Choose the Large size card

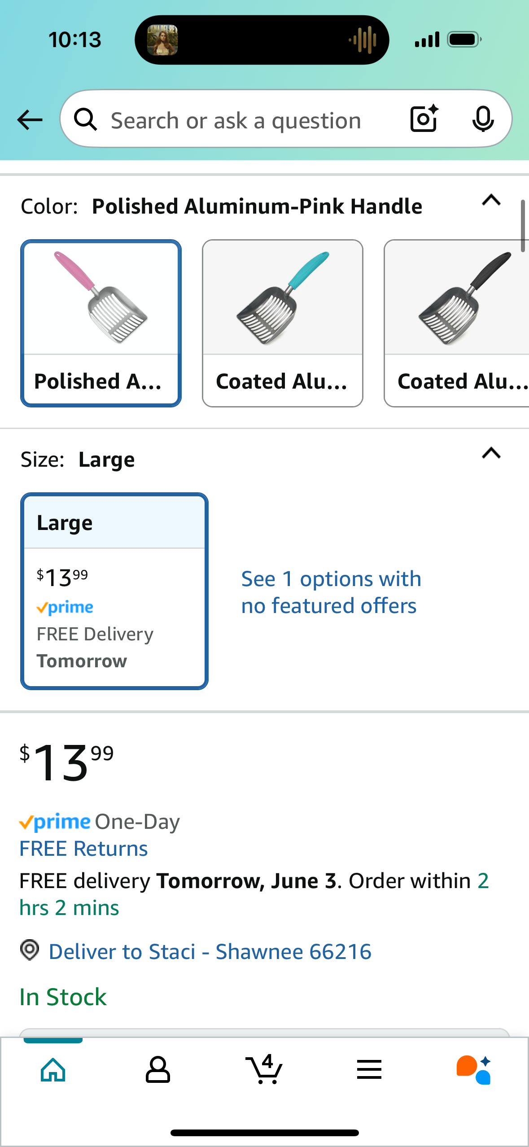[x=114, y=591]
